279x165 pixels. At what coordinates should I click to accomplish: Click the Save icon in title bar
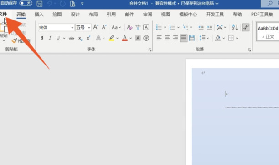click(40, 4)
